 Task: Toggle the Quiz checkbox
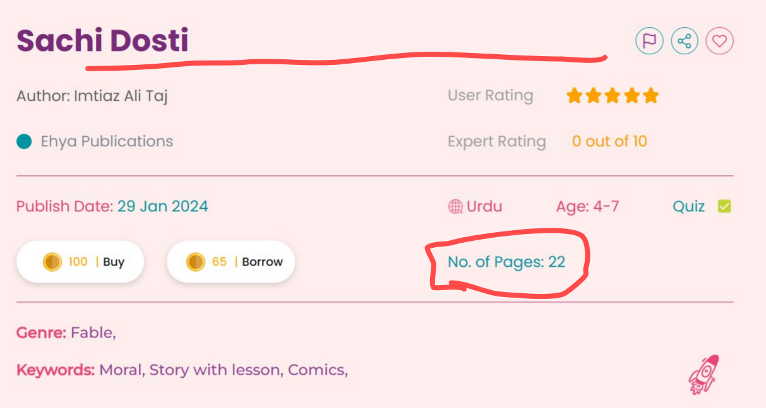(724, 206)
